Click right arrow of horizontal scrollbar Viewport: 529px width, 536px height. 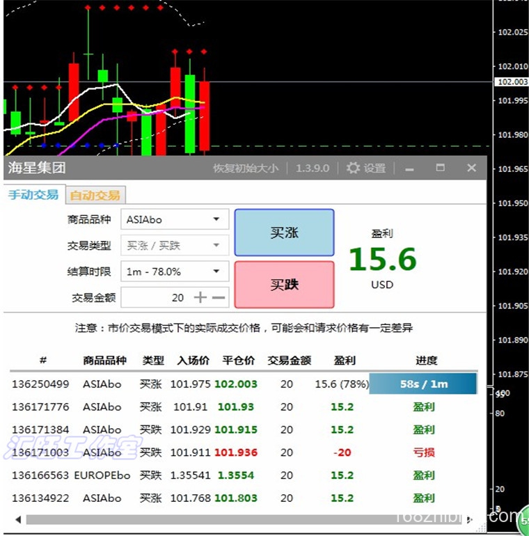(x=470, y=519)
